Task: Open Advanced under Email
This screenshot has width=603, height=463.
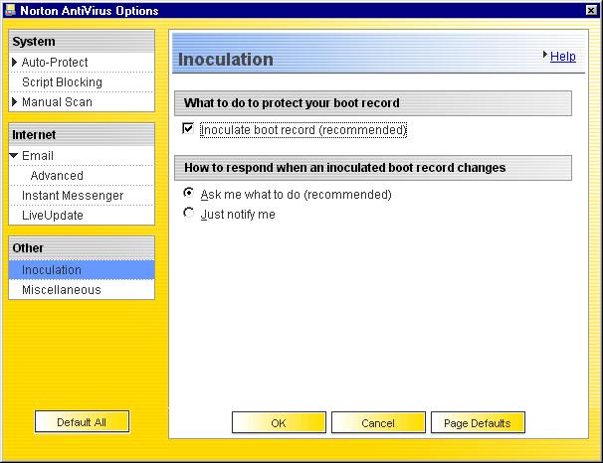Action: point(57,176)
